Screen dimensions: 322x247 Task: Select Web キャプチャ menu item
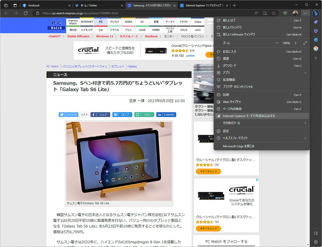point(262,102)
